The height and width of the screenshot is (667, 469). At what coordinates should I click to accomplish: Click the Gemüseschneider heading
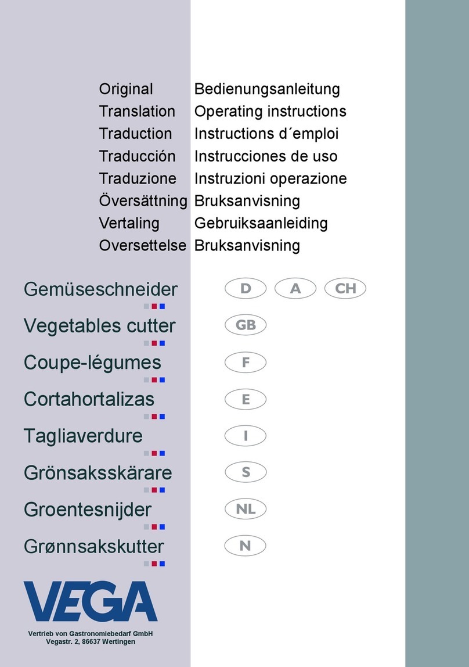click(x=100, y=289)
